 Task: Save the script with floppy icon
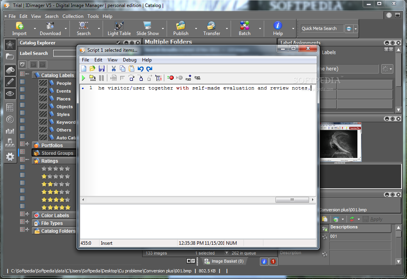101,68
